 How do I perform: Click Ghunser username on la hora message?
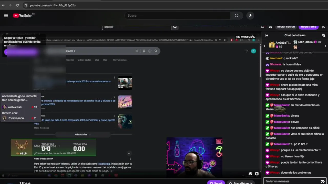[276, 64]
